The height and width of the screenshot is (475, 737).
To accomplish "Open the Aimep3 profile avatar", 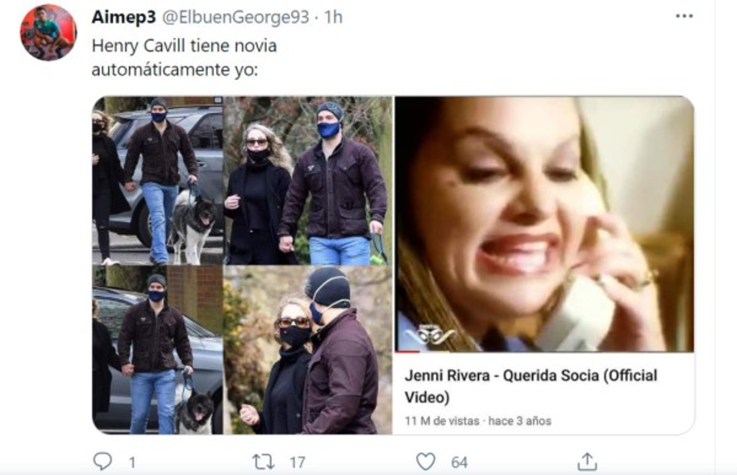I will 48,33.
